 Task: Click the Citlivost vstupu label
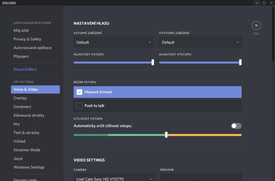(88, 119)
